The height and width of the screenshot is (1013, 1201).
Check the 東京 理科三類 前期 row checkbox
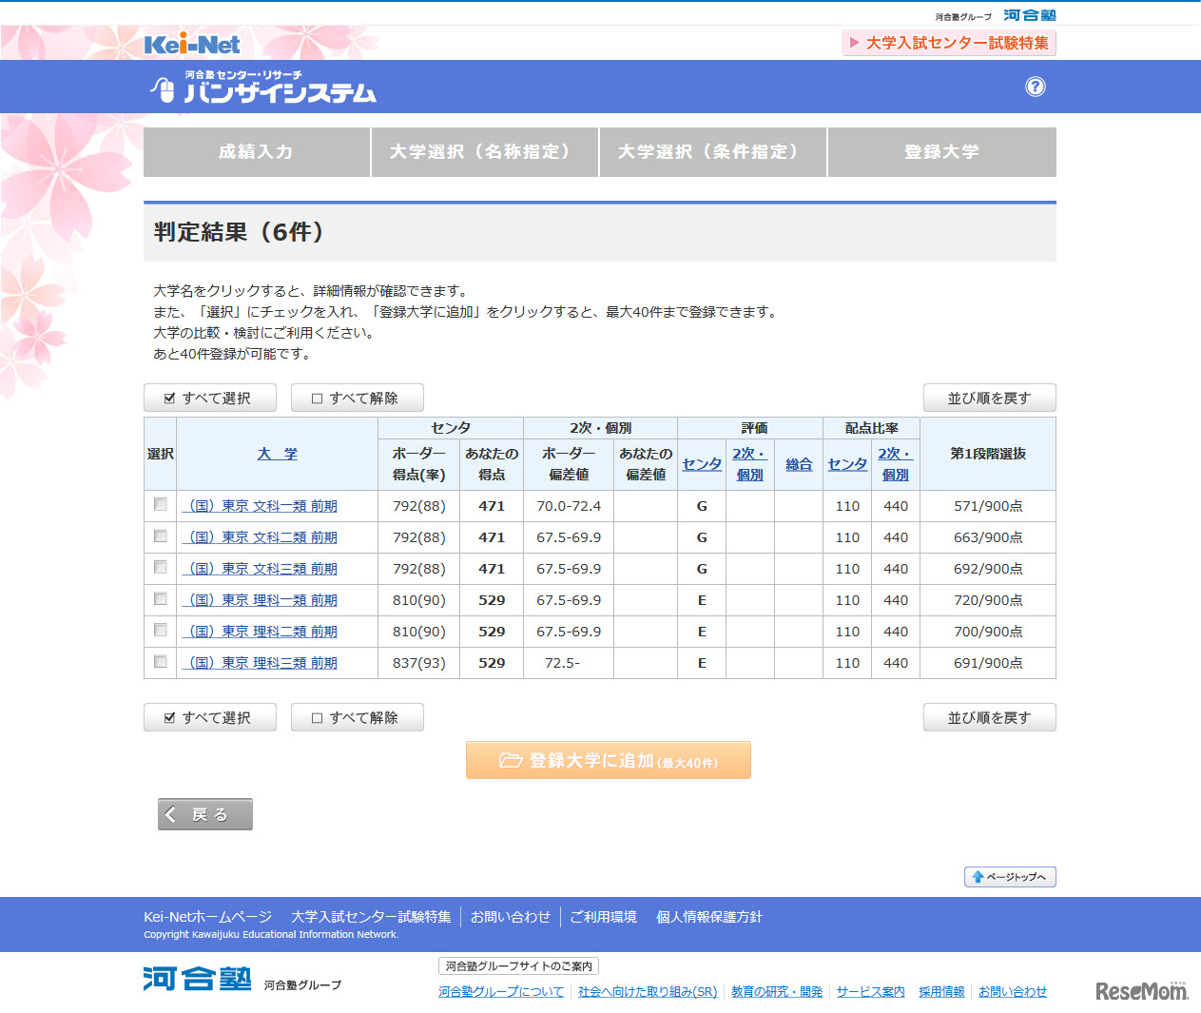pyautogui.click(x=160, y=663)
